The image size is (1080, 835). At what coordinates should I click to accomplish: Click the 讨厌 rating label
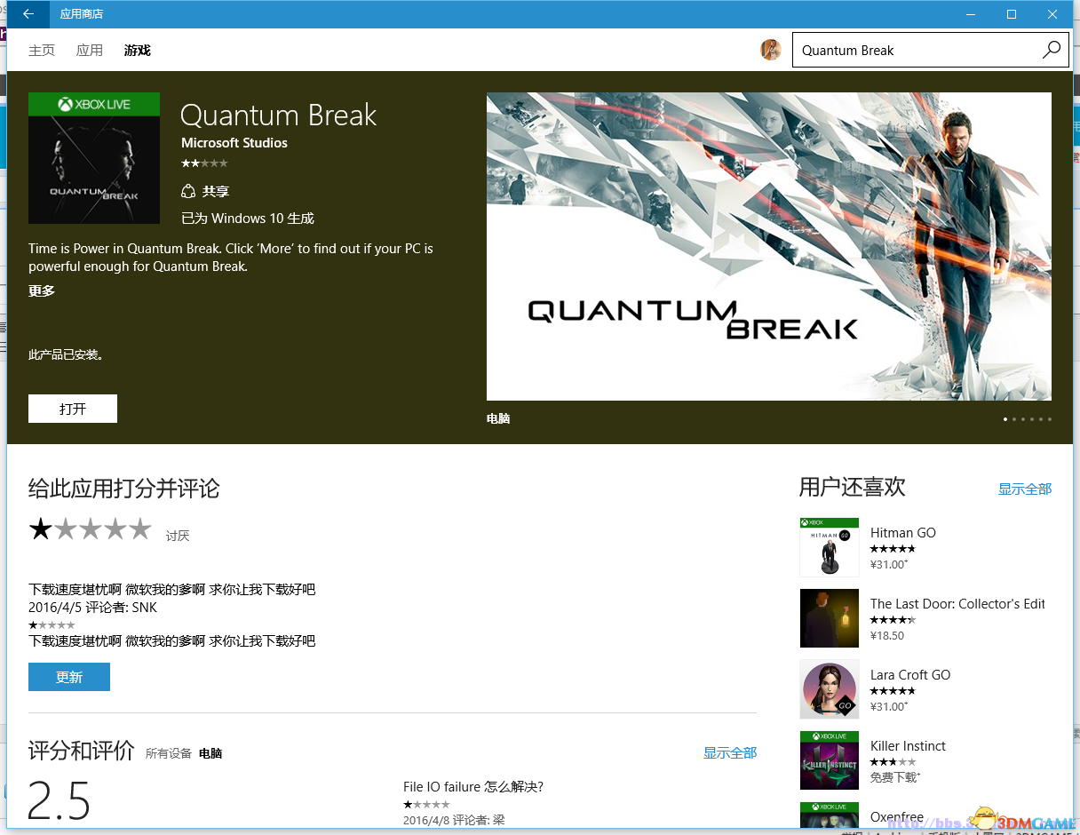click(178, 536)
